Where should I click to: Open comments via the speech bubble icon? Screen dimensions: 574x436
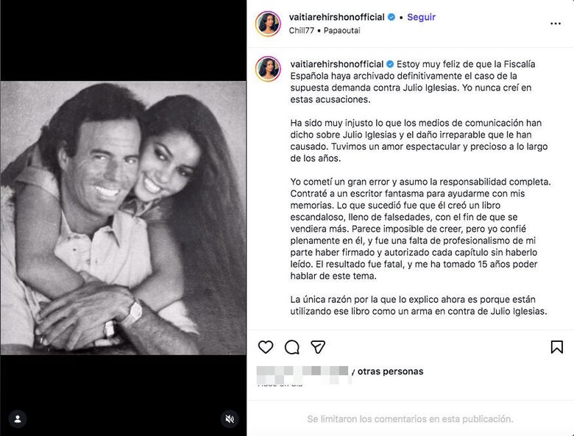(x=292, y=347)
